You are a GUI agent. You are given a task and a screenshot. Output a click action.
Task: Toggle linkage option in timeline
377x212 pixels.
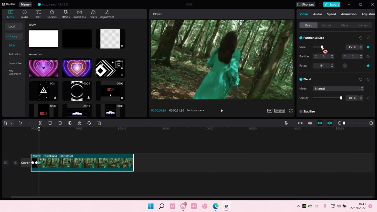click(x=320, y=123)
